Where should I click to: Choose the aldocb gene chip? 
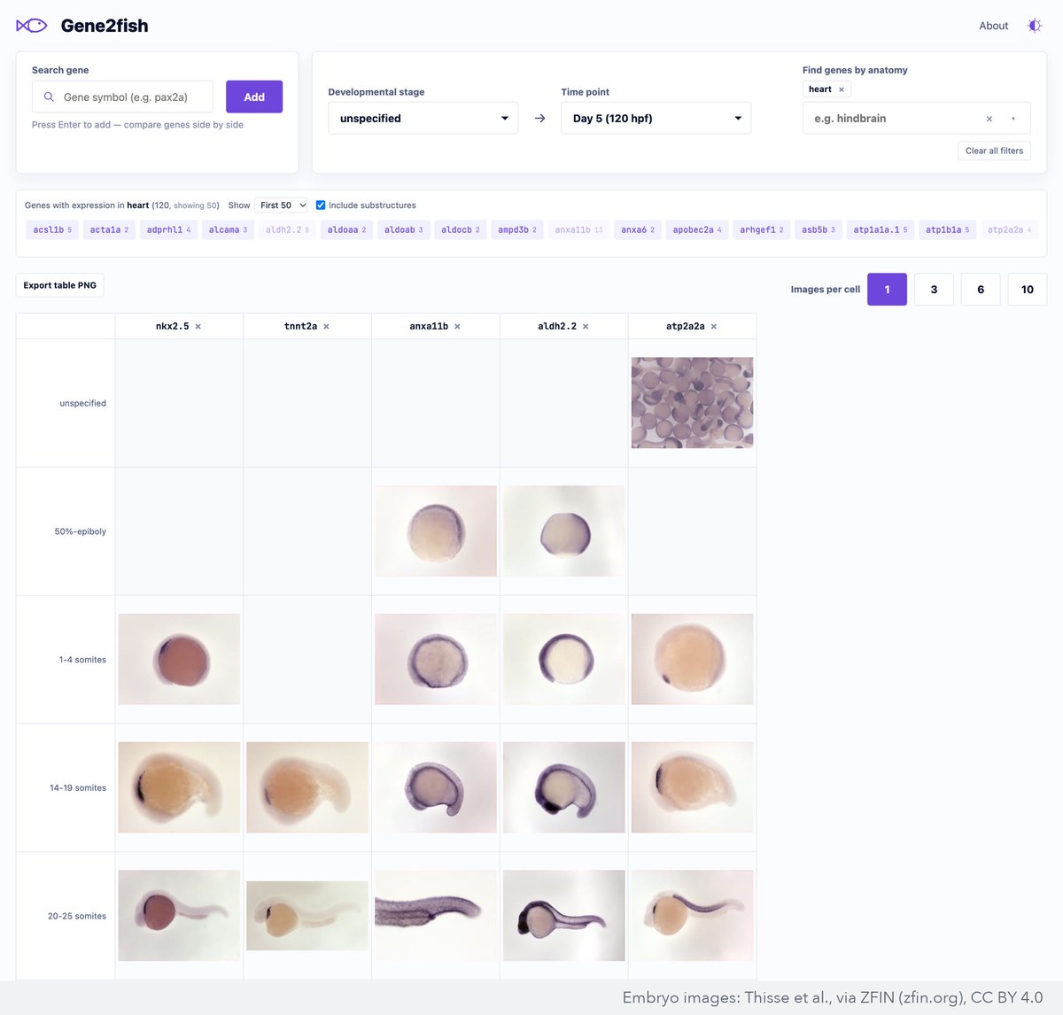(461, 230)
